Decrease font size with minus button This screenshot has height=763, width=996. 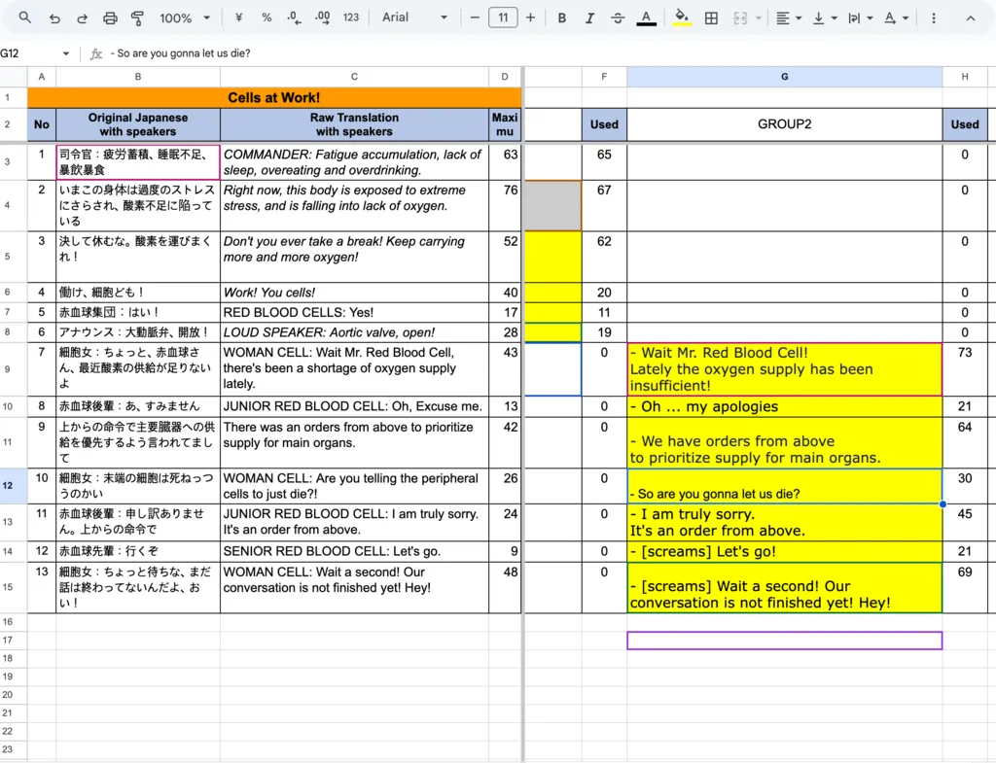475,17
